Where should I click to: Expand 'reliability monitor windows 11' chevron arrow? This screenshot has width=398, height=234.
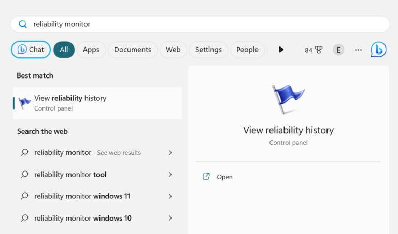pos(170,196)
